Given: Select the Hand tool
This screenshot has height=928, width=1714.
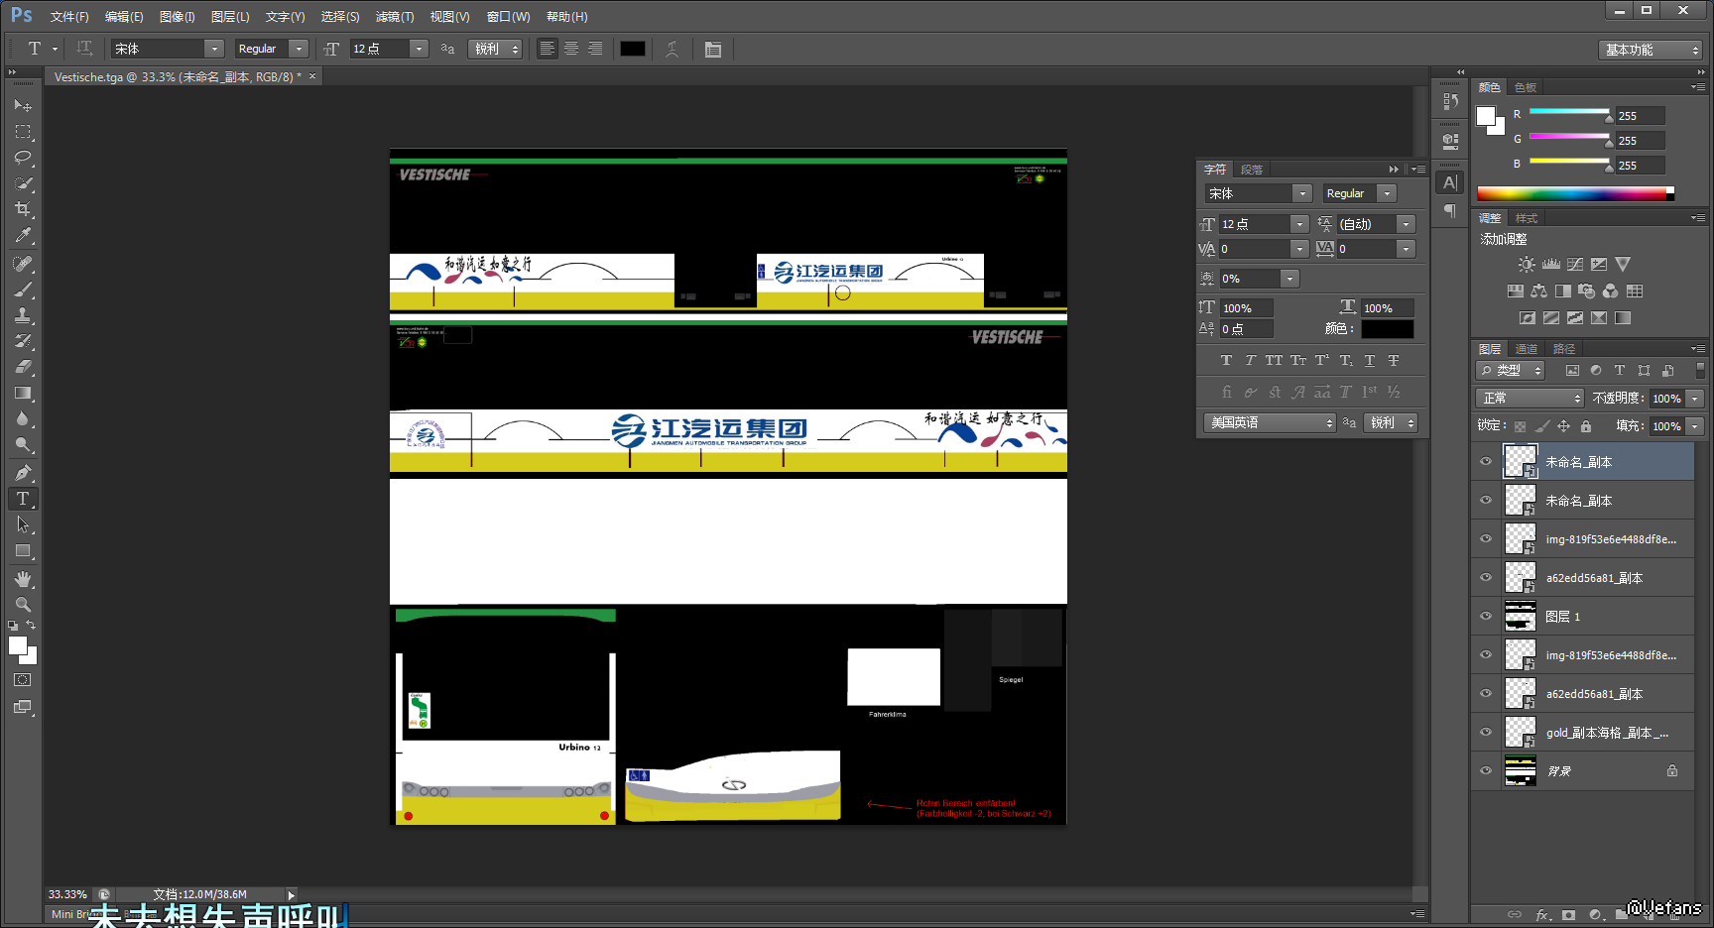Looking at the screenshot, I should (23, 579).
